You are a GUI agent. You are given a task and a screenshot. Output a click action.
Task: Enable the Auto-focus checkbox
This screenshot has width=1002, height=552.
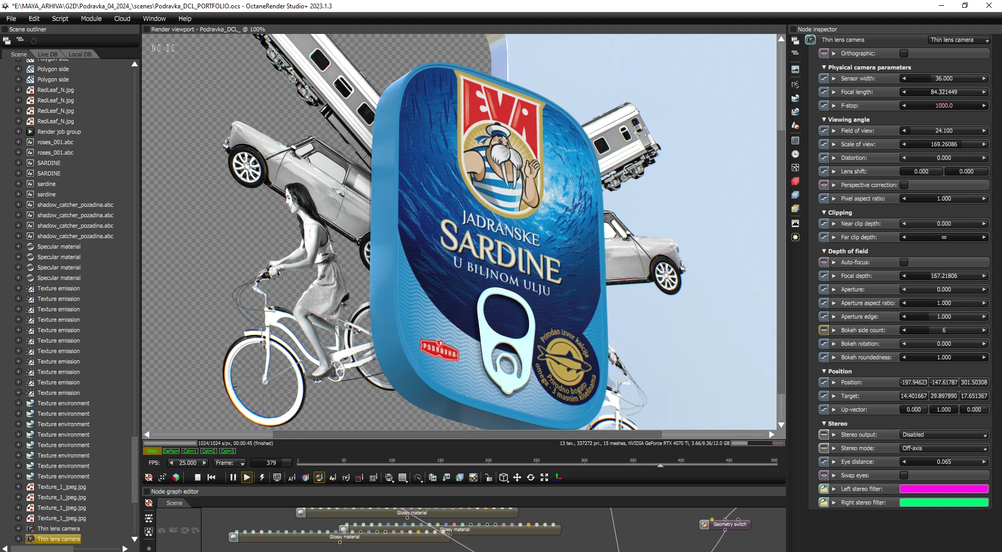[904, 262]
